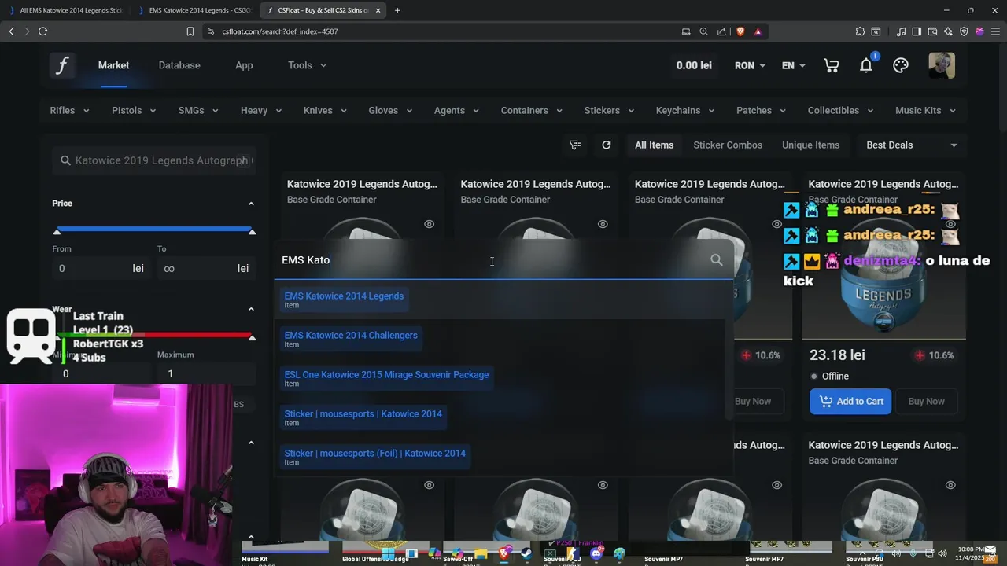Image resolution: width=1007 pixels, height=566 pixels.
Task: Click the right handle of the Price slider
Action: 252,231
